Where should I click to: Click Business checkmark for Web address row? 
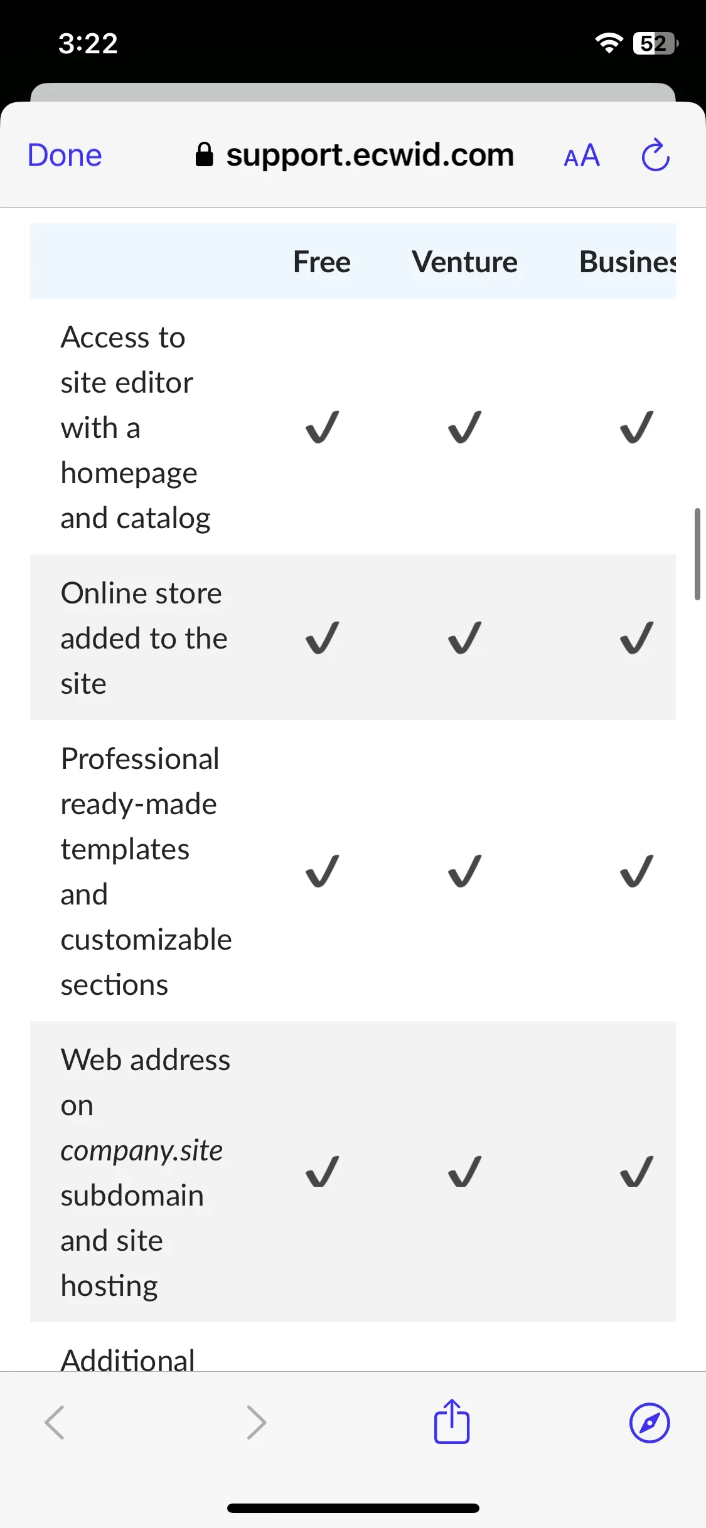(636, 1172)
